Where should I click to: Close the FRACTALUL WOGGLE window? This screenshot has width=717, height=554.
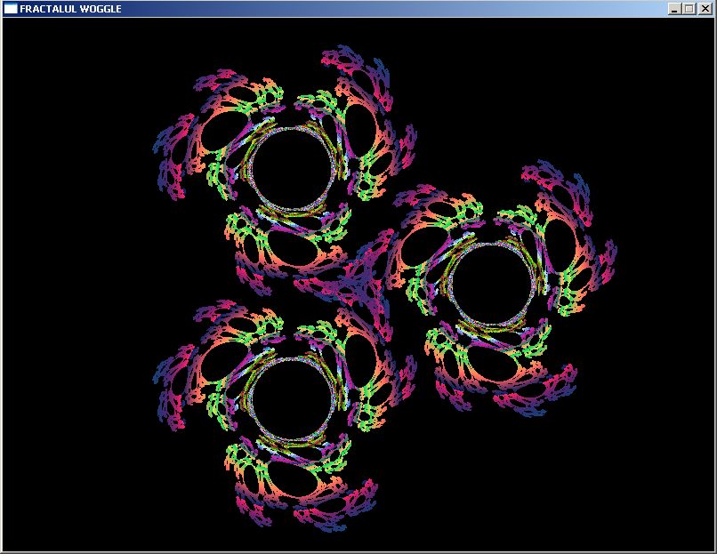tap(705, 9)
